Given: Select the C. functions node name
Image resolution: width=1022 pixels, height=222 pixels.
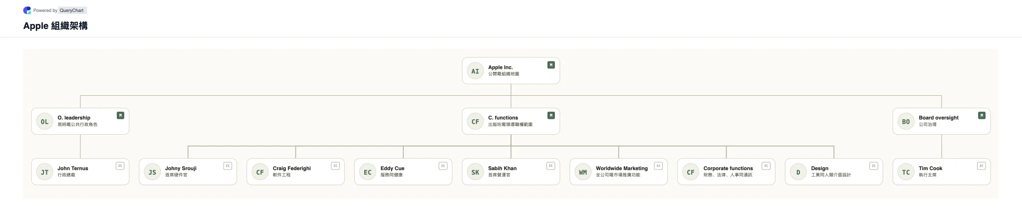Looking at the screenshot, I should (503, 118).
